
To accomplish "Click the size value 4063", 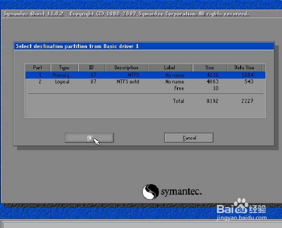I will [x=213, y=81].
